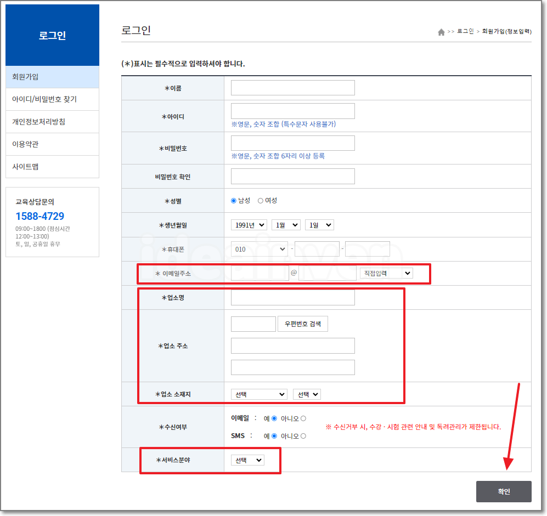Viewport: 547px width, 516px height.
Task: Open the 010 phone carrier dropdown
Action: [x=260, y=249]
